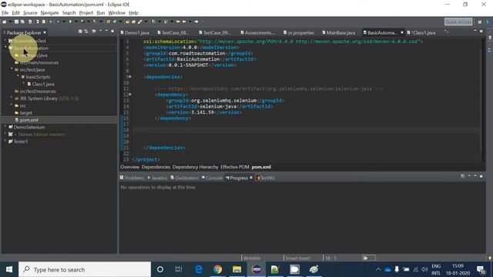
Task: Open File Explorer from the taskbar
Action: click(236, 269)
